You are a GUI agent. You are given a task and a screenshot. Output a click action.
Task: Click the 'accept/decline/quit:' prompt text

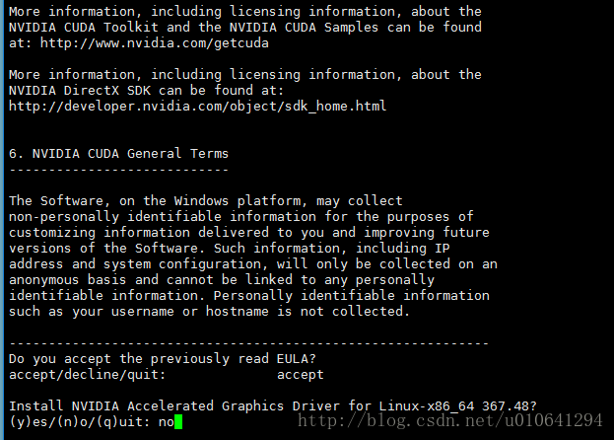coord(88,375)
